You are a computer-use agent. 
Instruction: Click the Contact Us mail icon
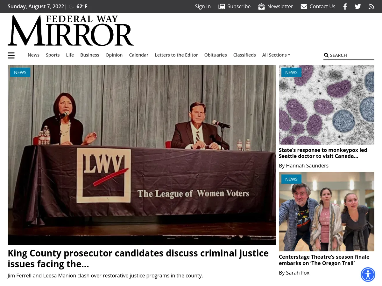[304, 6]
